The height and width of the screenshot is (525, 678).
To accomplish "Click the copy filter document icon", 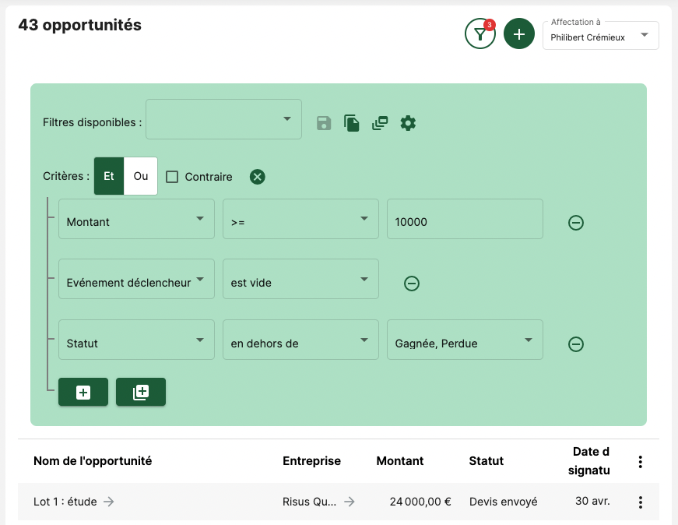I will click(352, 123).
